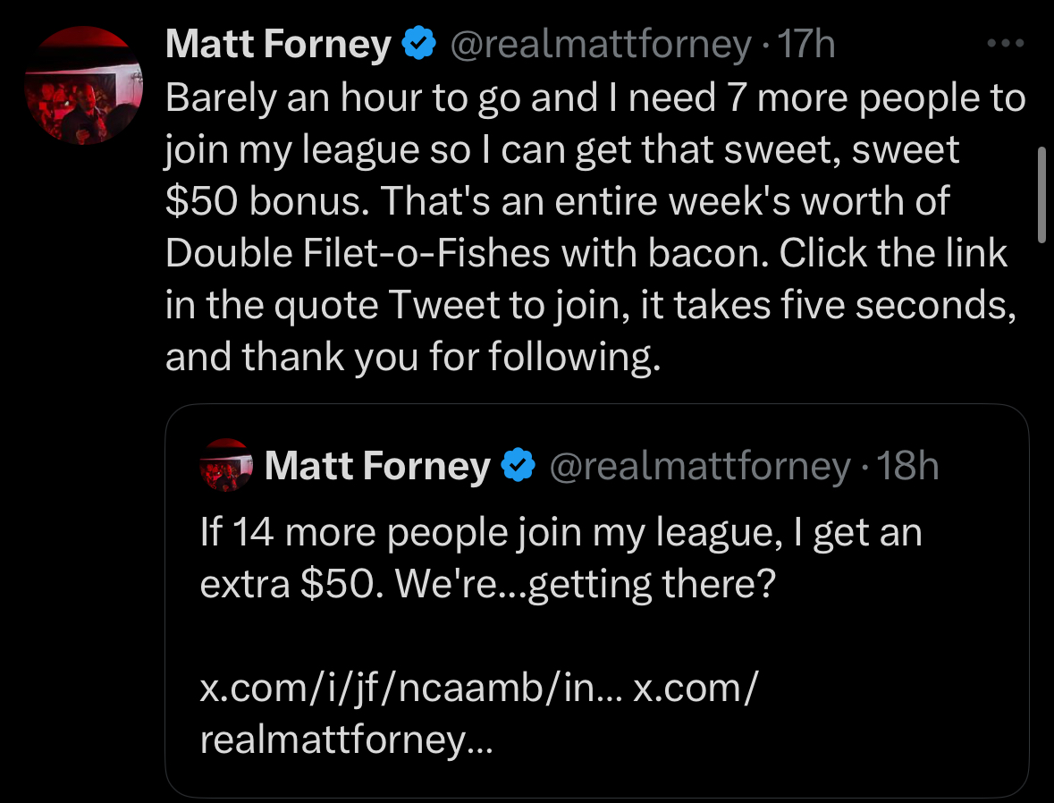Click the small avatar in quoted tweet

[226, 465]
